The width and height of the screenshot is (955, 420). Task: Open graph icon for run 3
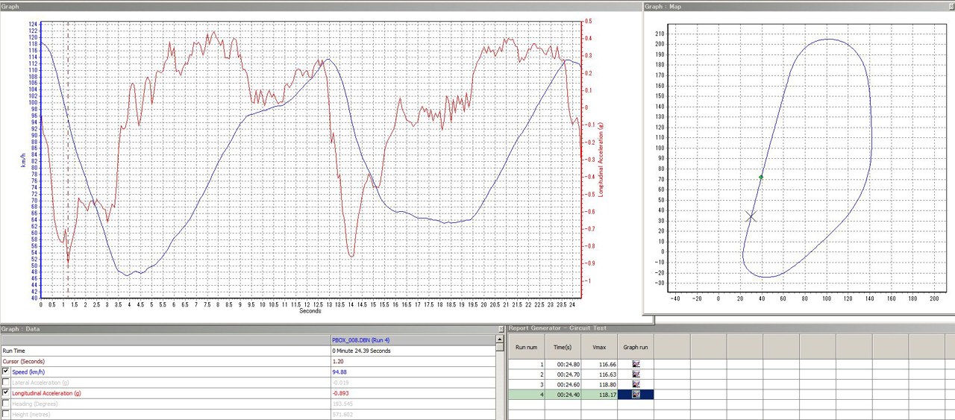tap(636, 384)
